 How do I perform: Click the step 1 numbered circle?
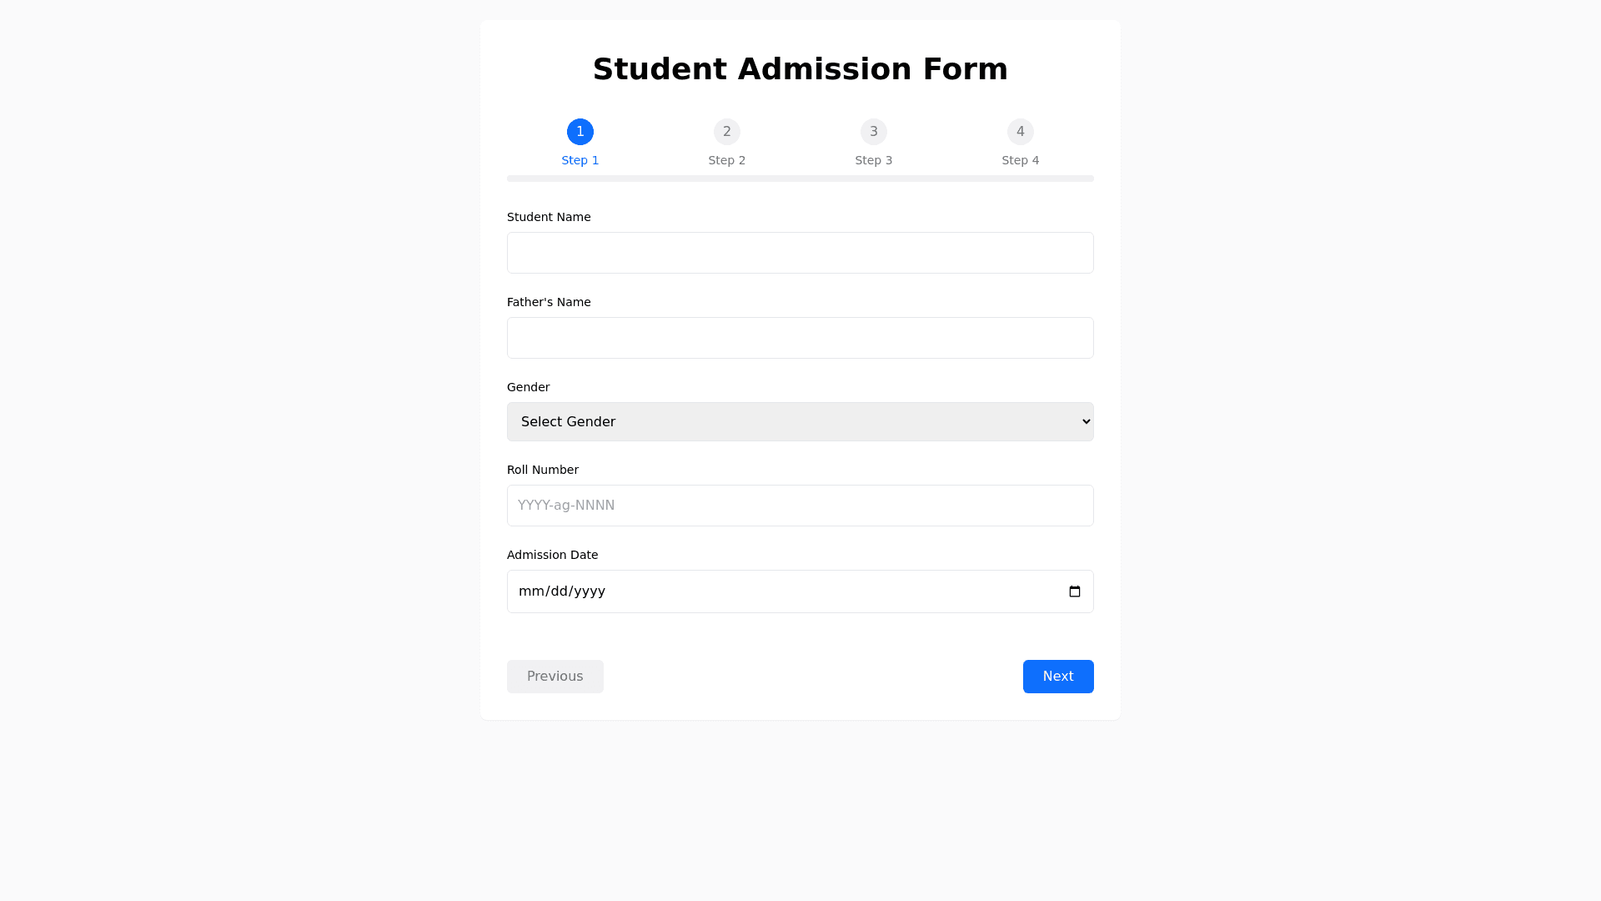580,132
